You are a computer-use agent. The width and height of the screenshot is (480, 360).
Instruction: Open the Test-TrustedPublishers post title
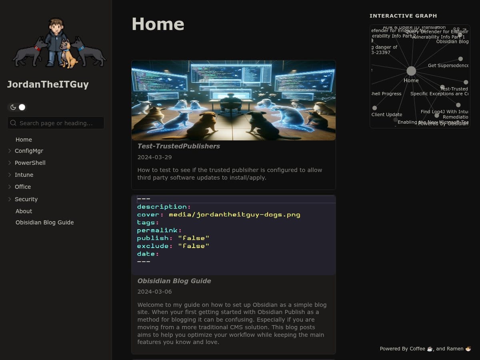pyautogui.click(x=178, y=146)
